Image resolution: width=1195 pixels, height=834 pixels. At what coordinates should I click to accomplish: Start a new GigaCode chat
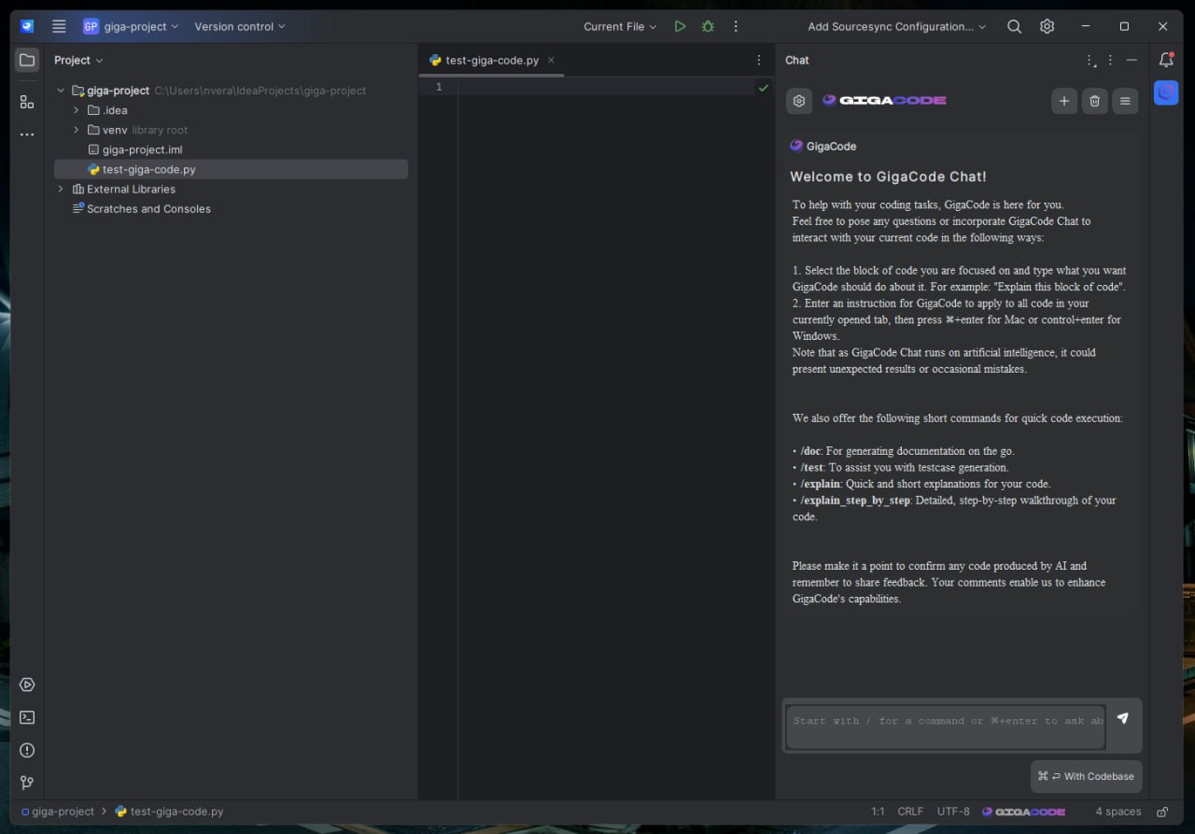tap(1064, 101)
